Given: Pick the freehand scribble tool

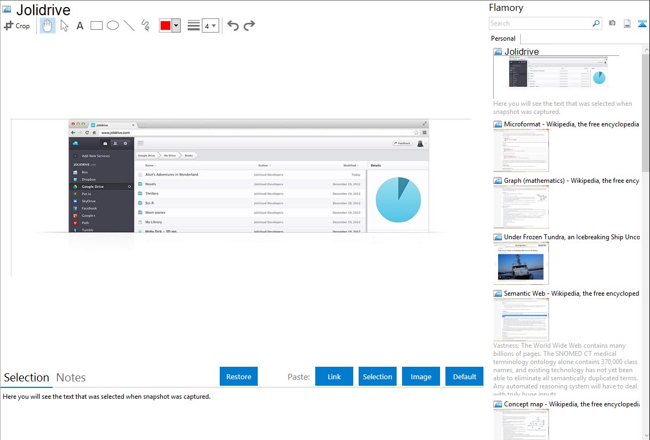Looking at the screenshot, I should click(145, 25).
